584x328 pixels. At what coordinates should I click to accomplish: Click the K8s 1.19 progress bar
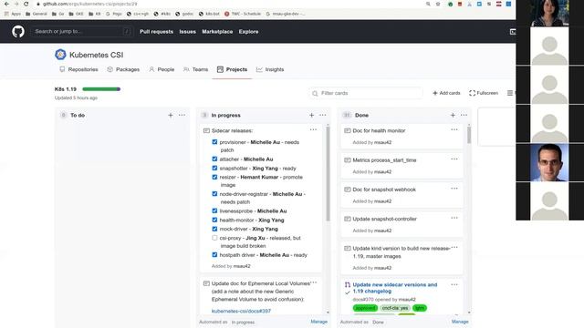101,89
